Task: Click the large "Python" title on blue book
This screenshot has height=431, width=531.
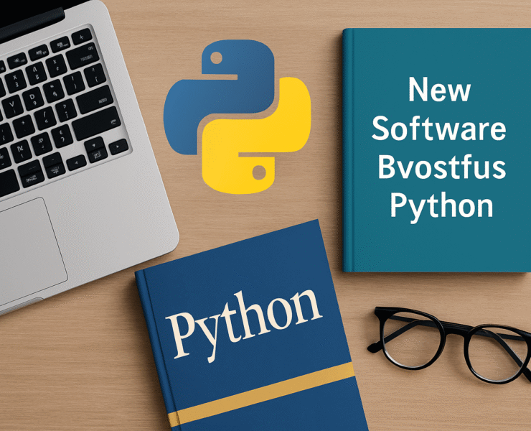Action: [x=243, y=325]
